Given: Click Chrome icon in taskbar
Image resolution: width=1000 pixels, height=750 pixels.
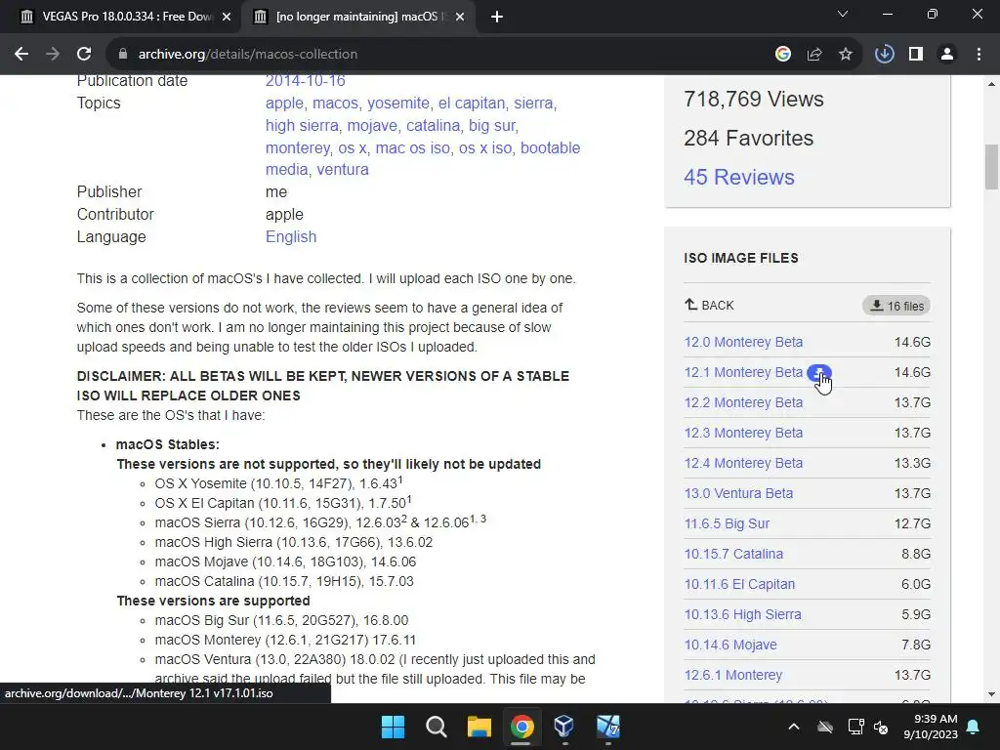Looking at the screenshot, I should coord(521,727).
